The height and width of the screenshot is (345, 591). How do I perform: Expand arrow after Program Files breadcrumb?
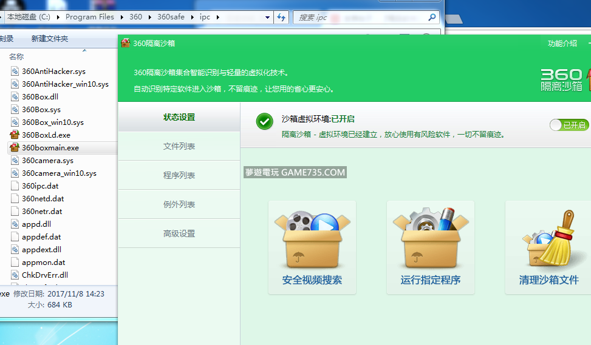click(x=121, y=17)
